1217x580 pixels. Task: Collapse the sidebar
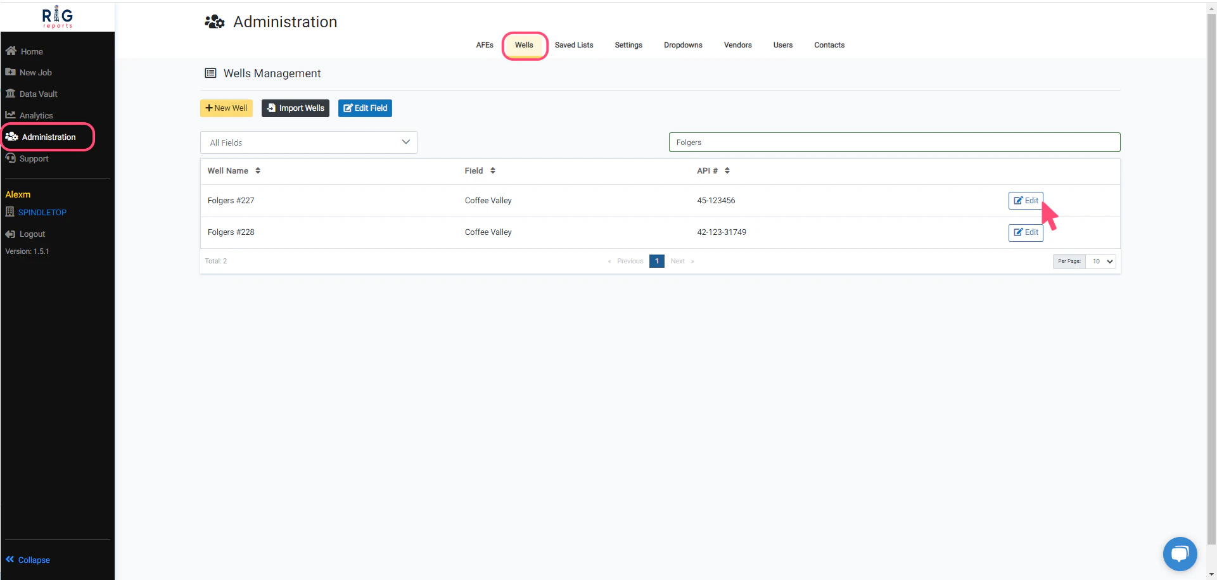pos(28,560)
